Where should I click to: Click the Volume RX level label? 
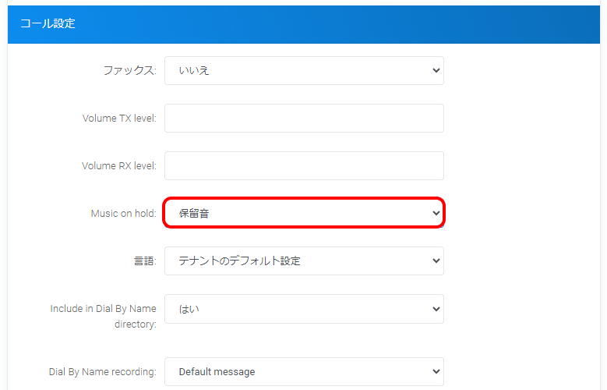click(119, 166)
